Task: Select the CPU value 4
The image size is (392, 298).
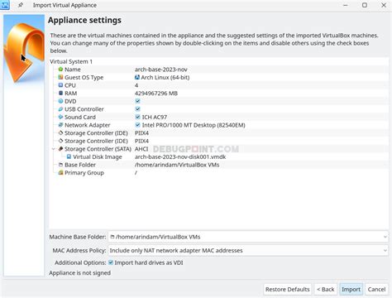Action: (136, 85)
